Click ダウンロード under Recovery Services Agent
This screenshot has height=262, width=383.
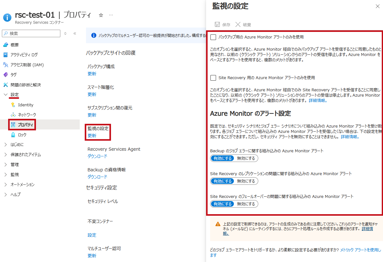click(97, 156)
